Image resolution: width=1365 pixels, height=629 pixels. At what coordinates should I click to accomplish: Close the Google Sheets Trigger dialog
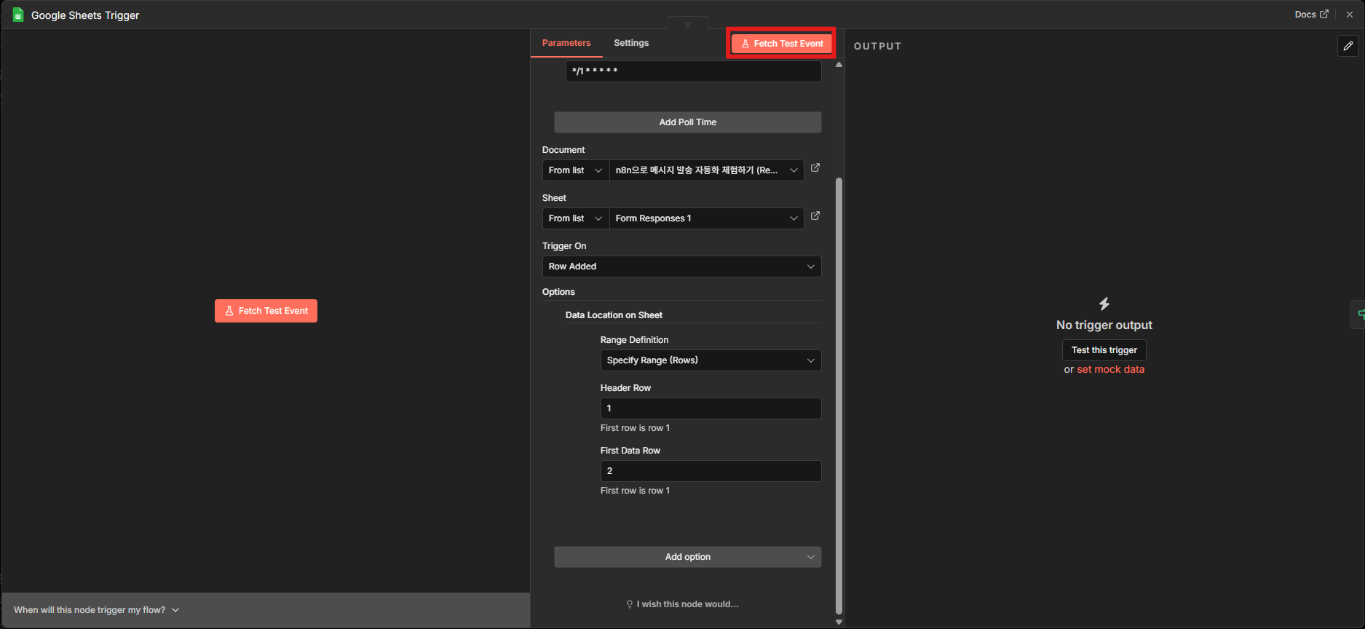pyautogui.click(x=1350, y=15)
